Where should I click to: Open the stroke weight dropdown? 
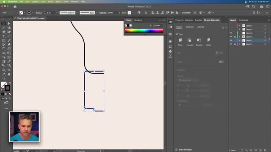pos(56,13)
